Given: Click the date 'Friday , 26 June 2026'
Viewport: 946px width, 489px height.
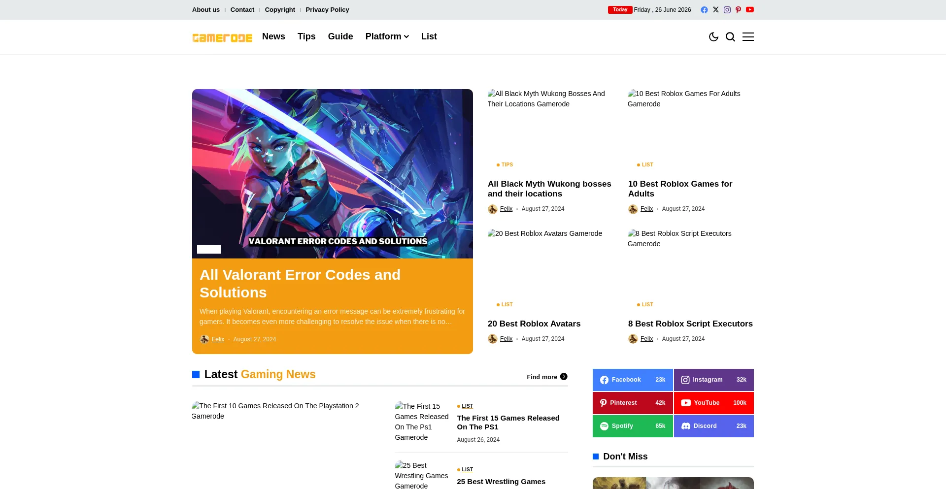Looking at the screenshot, I should pos(662,10).
